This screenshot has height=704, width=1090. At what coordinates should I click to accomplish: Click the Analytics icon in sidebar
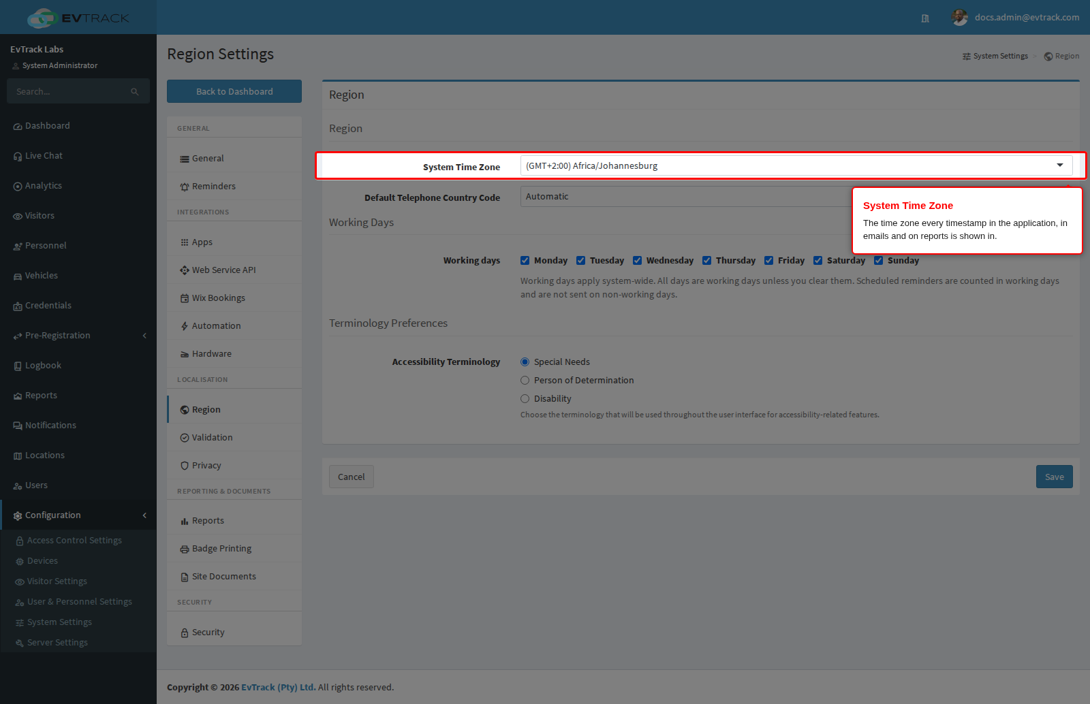point(18,187)
